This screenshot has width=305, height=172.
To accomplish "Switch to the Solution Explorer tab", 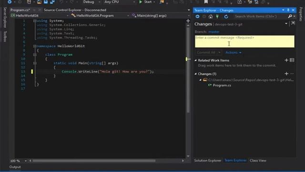I will click(x=208, y=161).
